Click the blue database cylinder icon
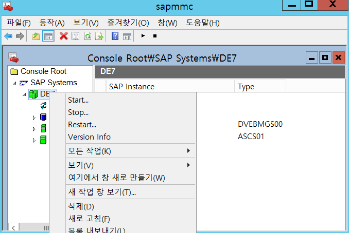 [43, 117]
